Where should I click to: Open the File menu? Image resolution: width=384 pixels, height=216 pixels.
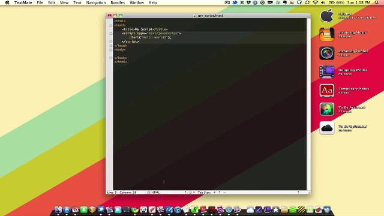[x=40, y=2]
